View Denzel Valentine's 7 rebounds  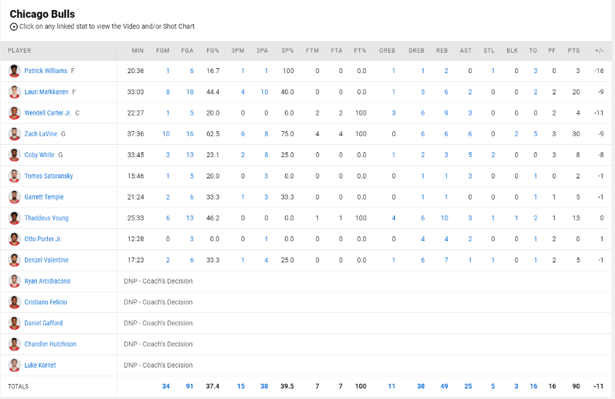click(446, 260)
